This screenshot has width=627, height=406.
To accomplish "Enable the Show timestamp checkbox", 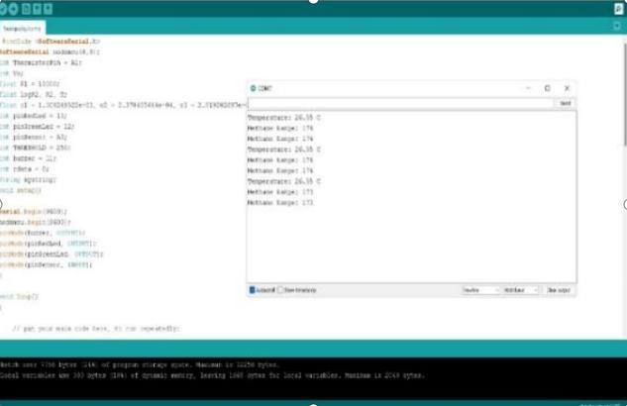I will (x=280, y=290).
